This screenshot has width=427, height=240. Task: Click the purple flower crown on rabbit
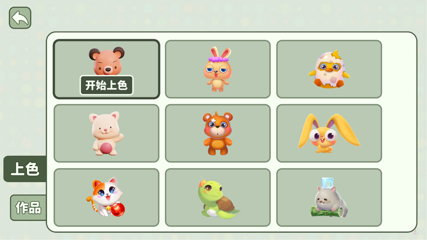point(219,59)
